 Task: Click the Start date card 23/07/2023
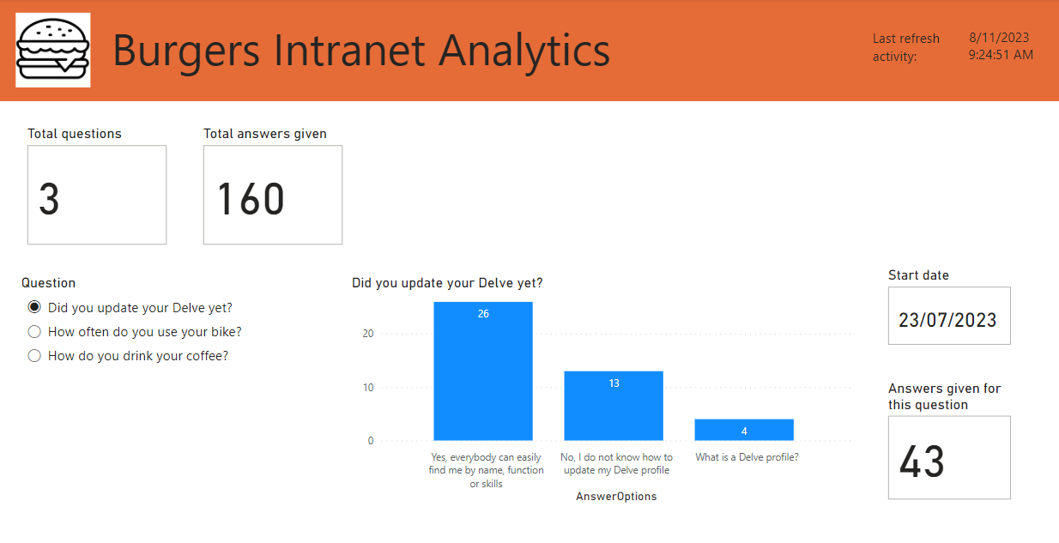tap(949, 316)
